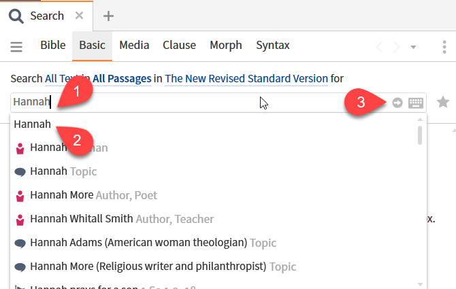Viewport: 456px width, 289px height.
Task: Click the topic bubble icon beside Hannah Topic
Action: tap(20, 172)
